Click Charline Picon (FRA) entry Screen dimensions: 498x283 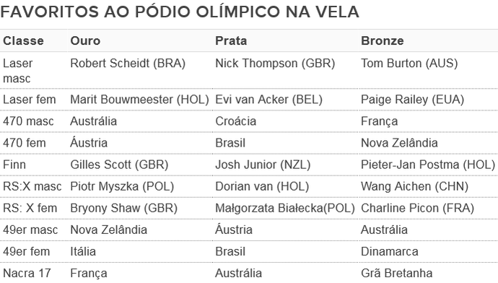[417, 208]
